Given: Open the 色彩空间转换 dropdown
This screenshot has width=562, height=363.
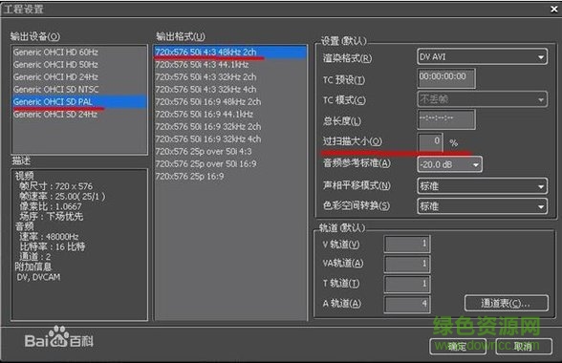Looking at the screenshot, I should (482, 206).
